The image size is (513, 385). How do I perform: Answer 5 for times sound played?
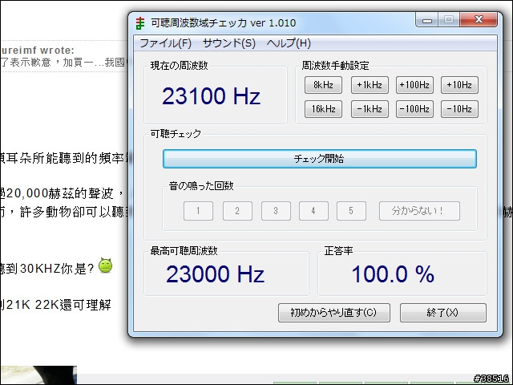click(351, 211)
